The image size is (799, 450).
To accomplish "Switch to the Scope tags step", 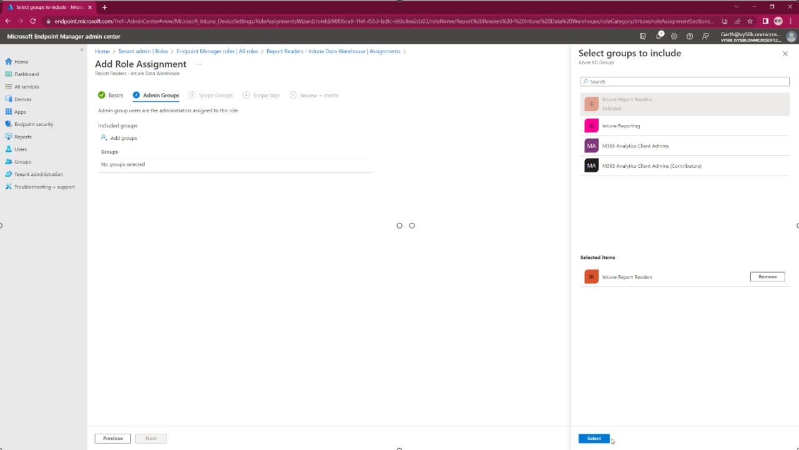I will [265, 95].
